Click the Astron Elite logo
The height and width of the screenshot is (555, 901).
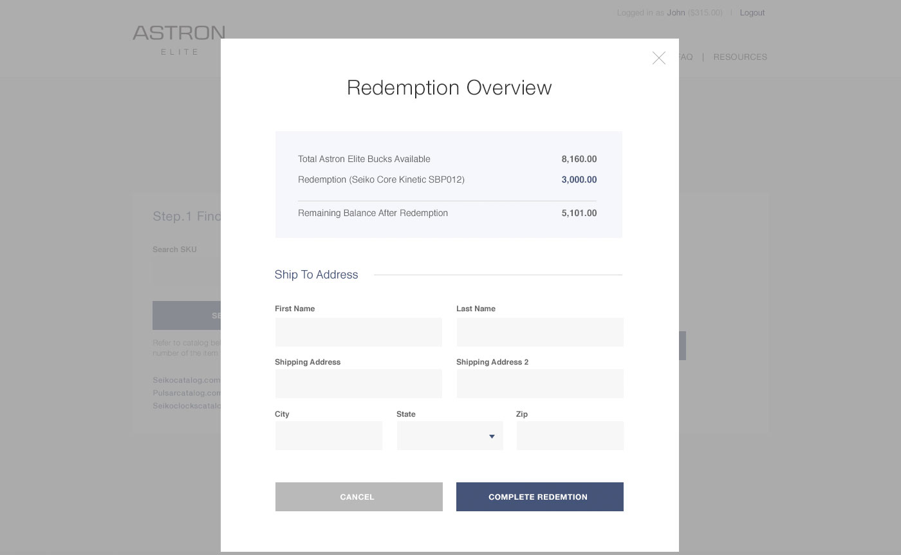pyautogui.click(x=179, y=40)
